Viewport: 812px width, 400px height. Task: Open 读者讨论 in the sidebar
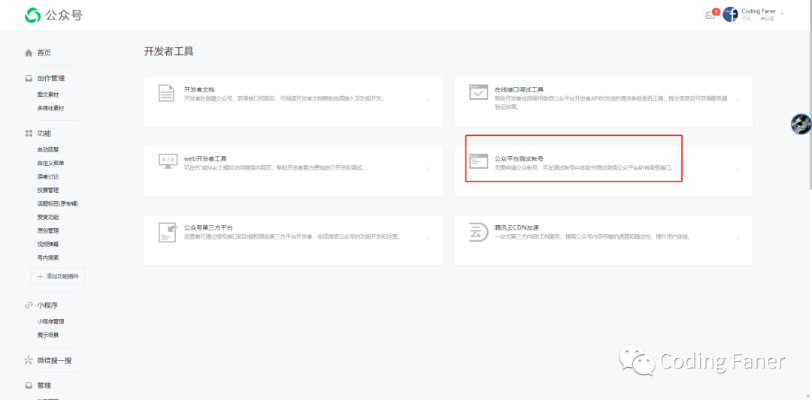click(47, 177)
